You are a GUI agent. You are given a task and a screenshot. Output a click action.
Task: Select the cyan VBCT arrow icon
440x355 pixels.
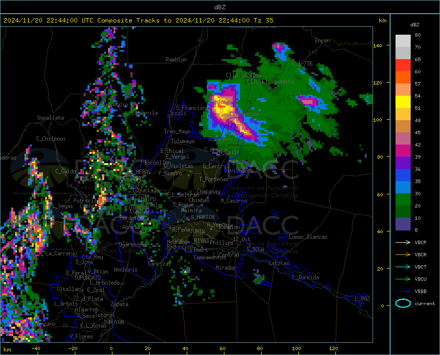[x=403, y=267]
